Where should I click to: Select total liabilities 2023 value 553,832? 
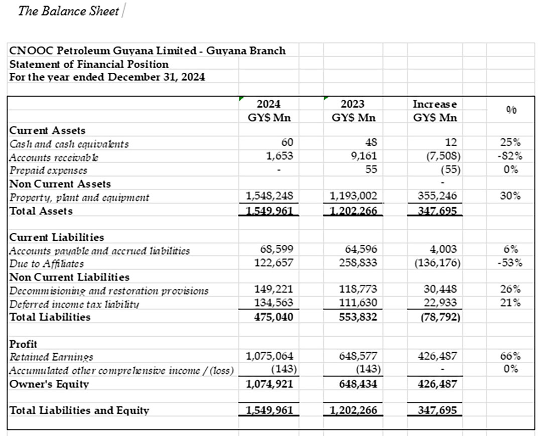(x=358, y=317)
